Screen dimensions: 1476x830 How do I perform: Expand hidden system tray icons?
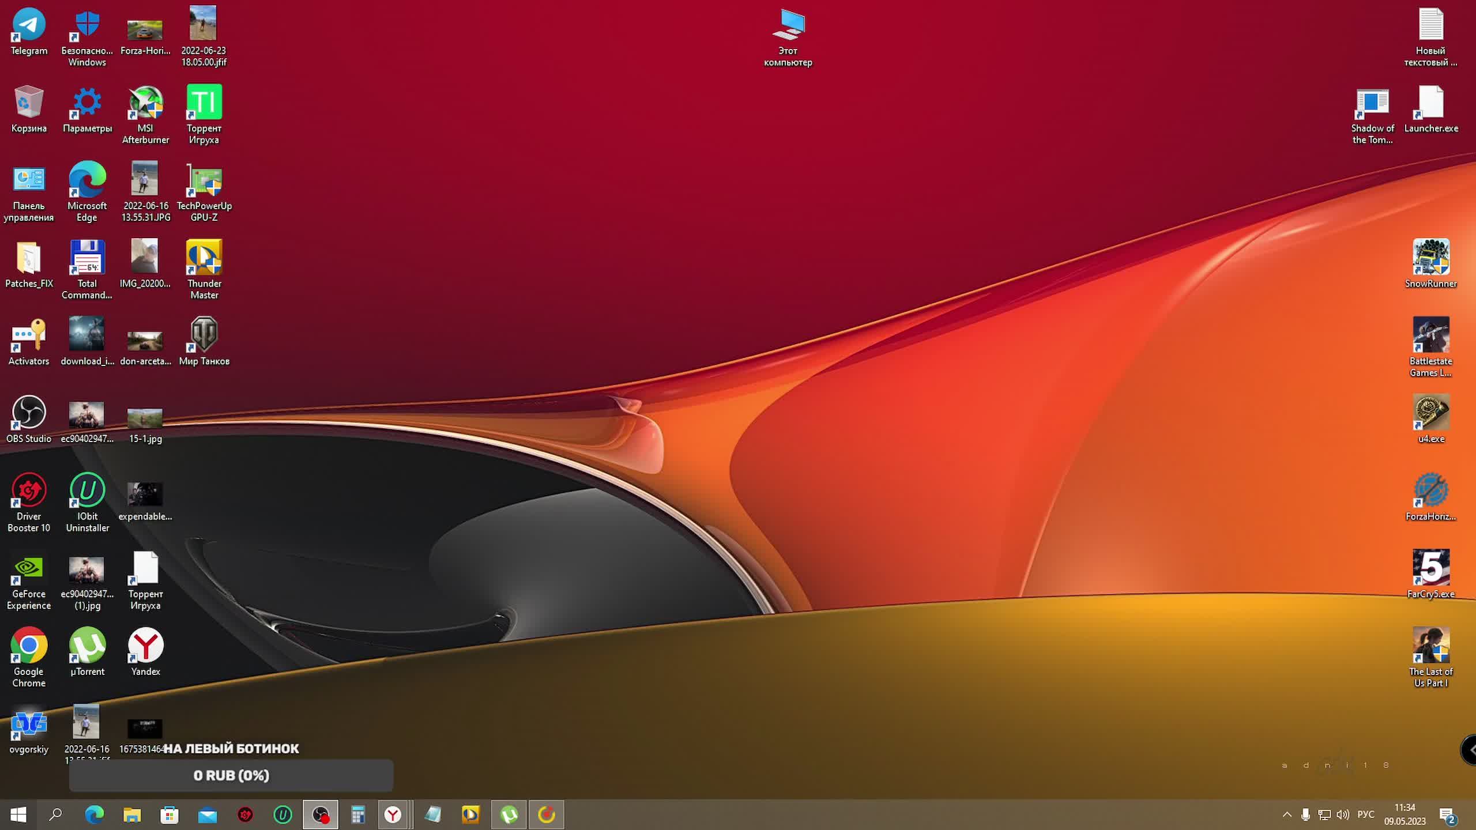1287,814
